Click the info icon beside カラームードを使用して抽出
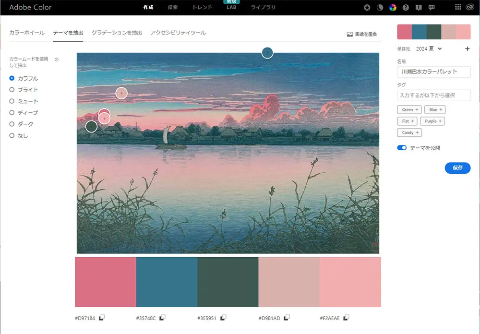This screenshot has width=480, height=334. (x=57, y=60)
